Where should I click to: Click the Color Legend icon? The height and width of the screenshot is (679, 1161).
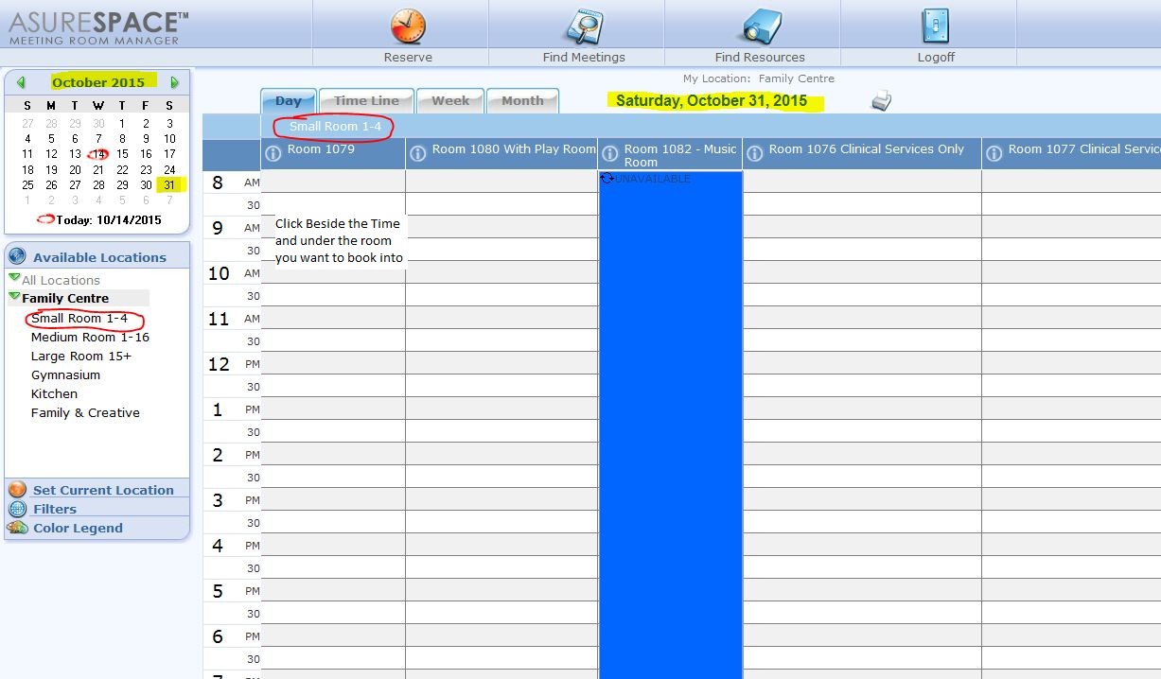point(17,528)
